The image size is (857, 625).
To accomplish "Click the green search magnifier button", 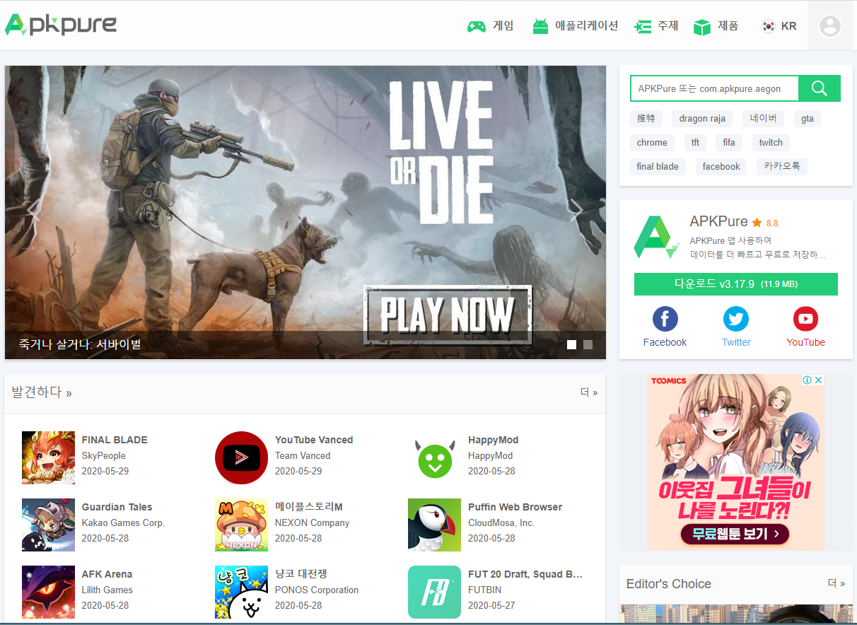I will (x=820, y=88).
